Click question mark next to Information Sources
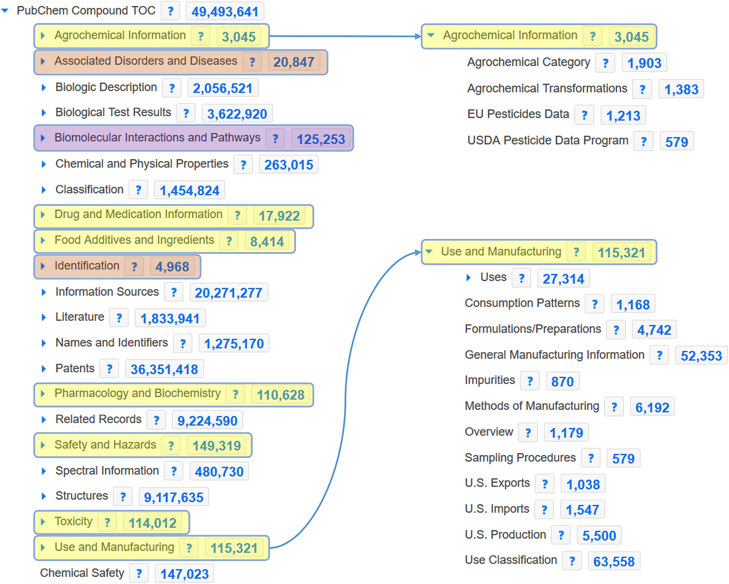This screenshot has height=584, width=729. pyautogui.click(x=174, y=292)
